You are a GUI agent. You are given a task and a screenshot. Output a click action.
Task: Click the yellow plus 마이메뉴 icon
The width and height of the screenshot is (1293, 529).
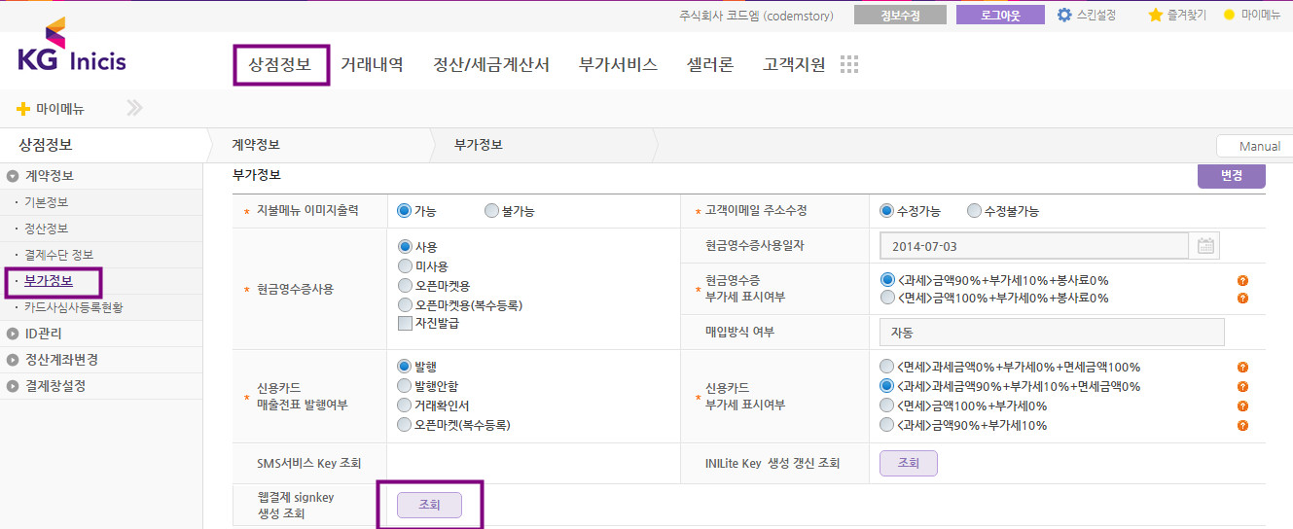(x=23, y=108)
